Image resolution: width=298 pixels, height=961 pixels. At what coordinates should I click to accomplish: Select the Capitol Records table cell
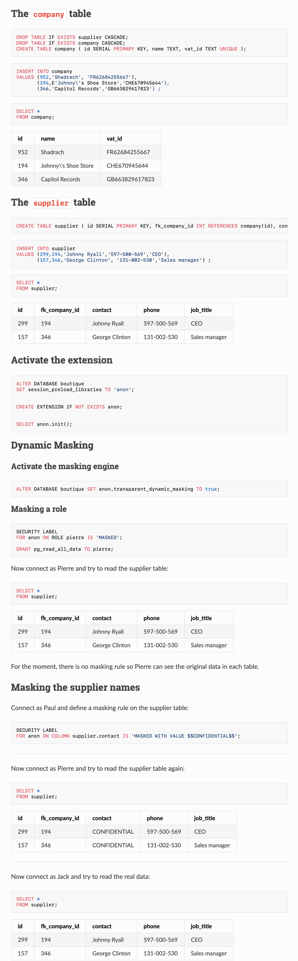tap(61, 180)
